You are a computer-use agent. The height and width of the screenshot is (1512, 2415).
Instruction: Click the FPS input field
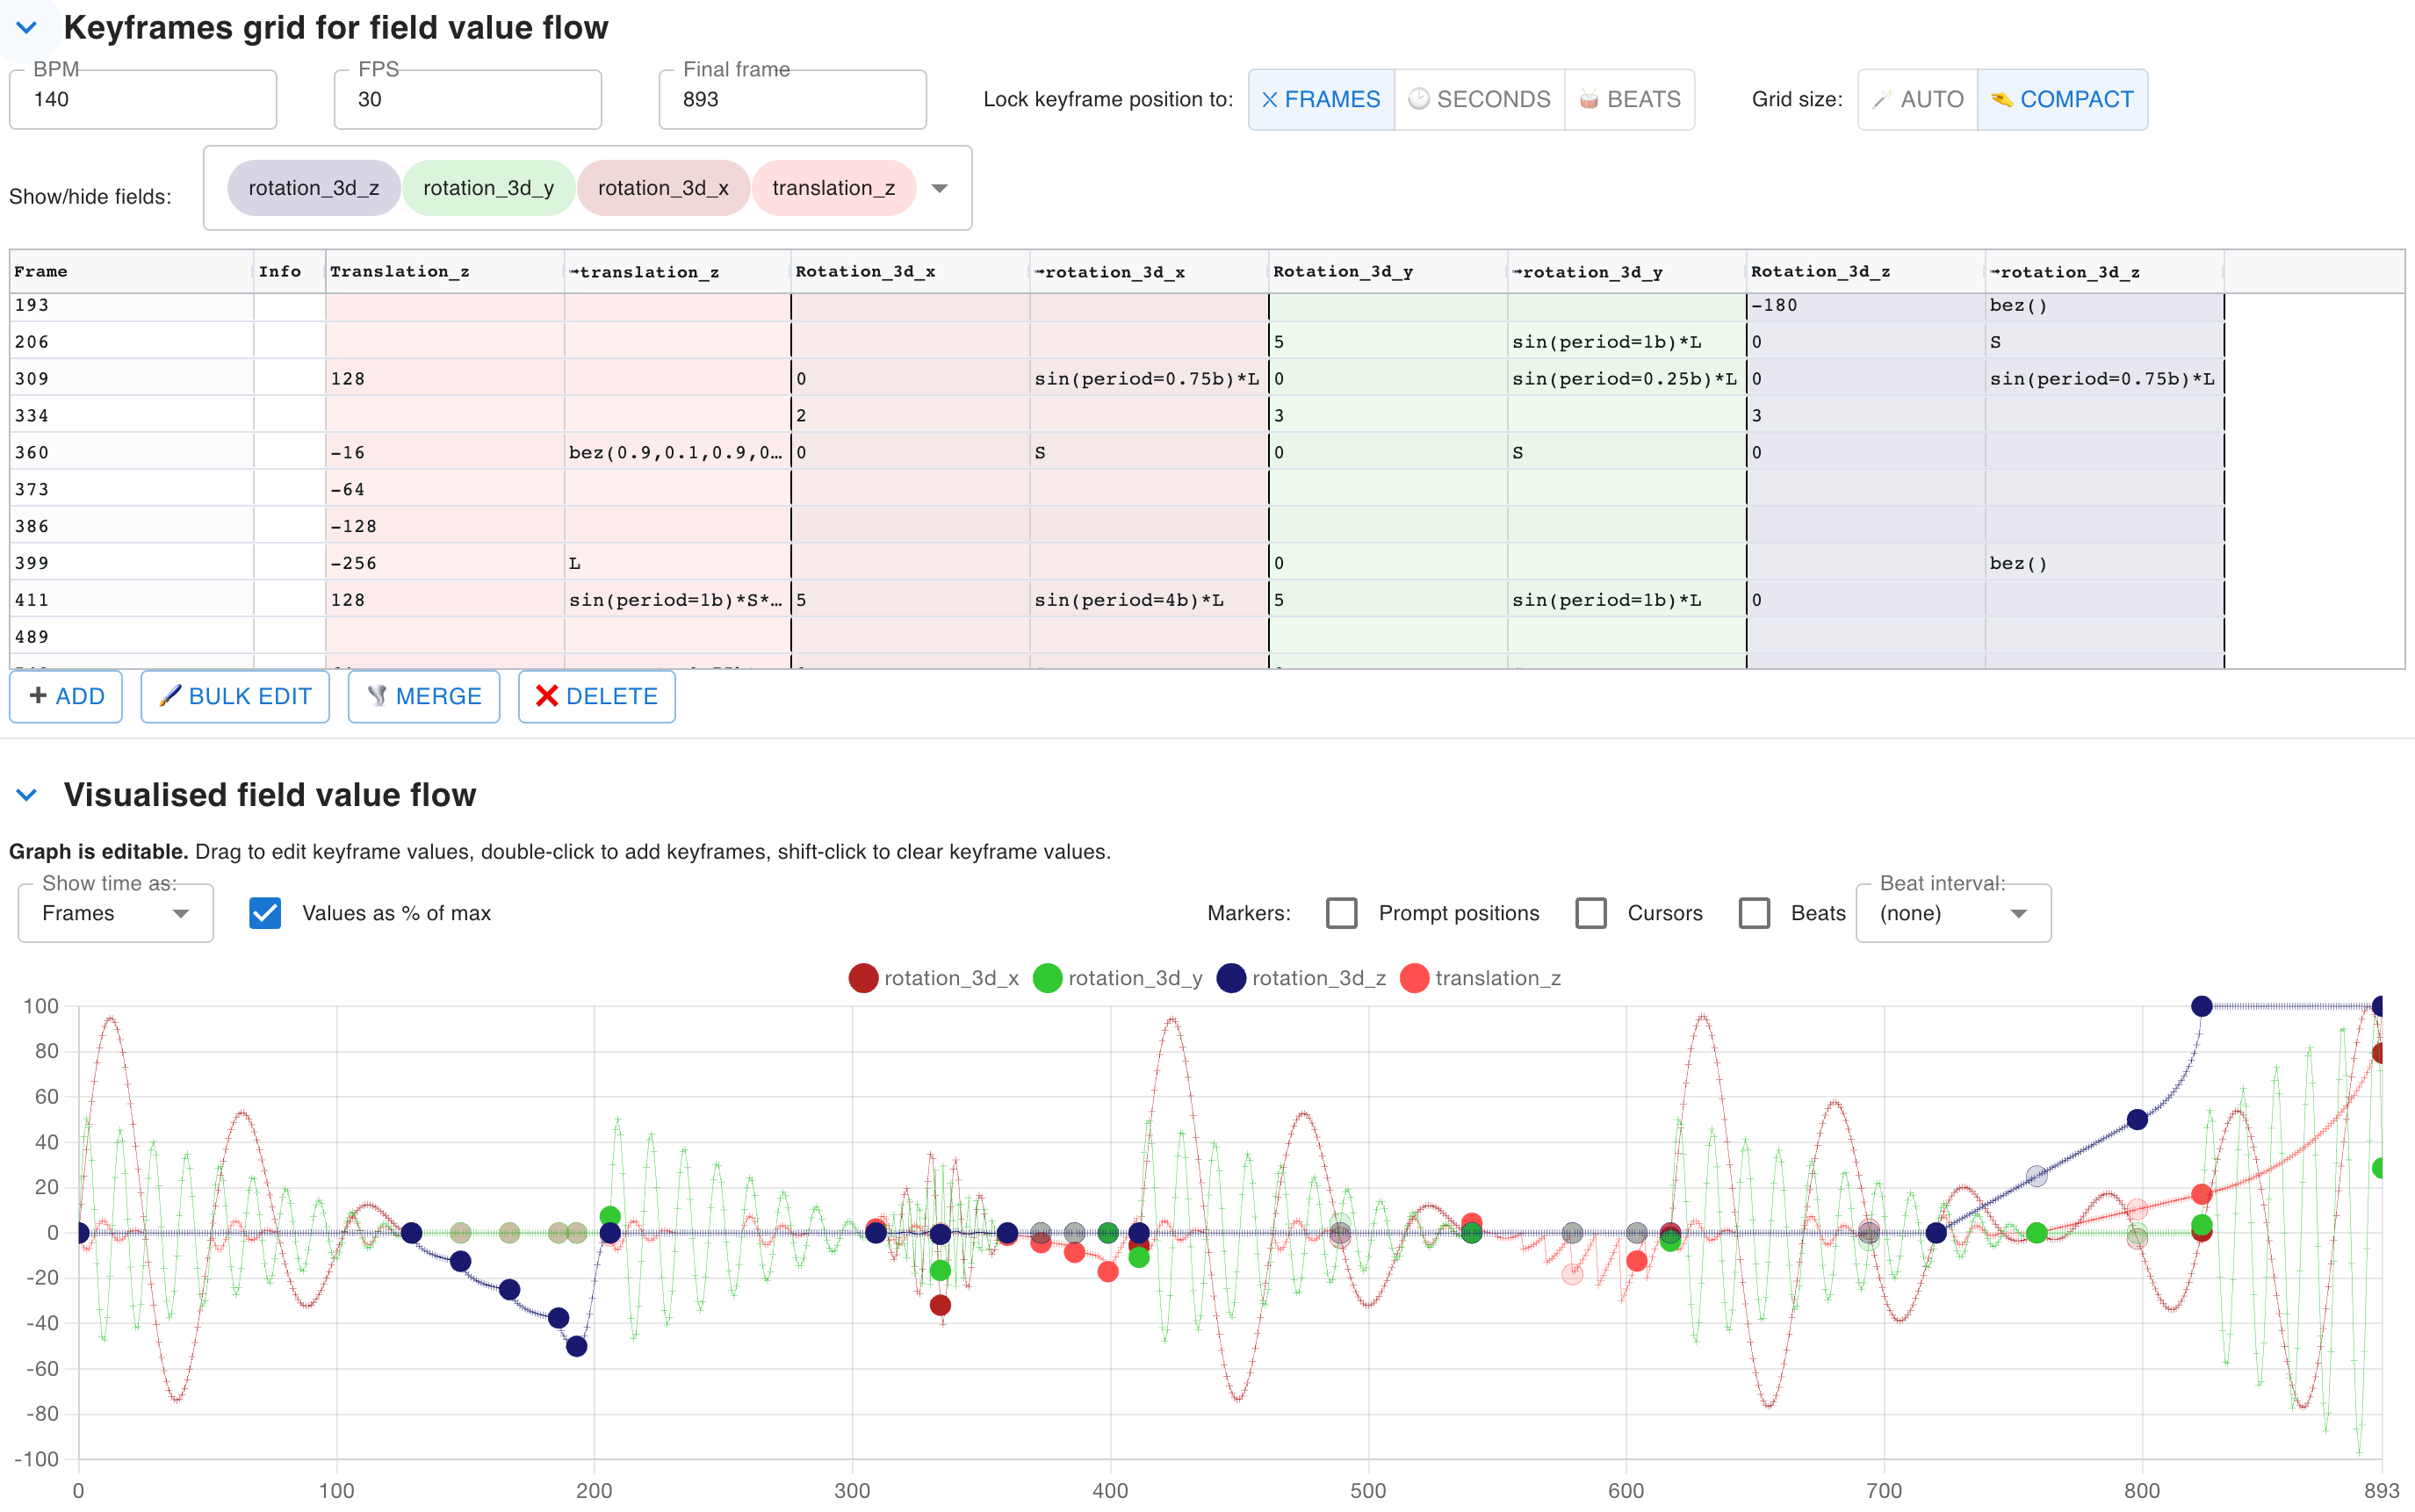(x=468, y=99)
